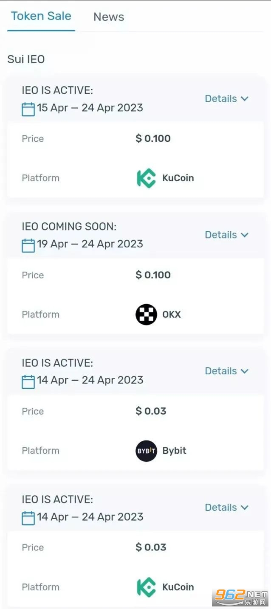The image size is (271, 609).
Task: Switch to the News tab
Action: point(109,17)
